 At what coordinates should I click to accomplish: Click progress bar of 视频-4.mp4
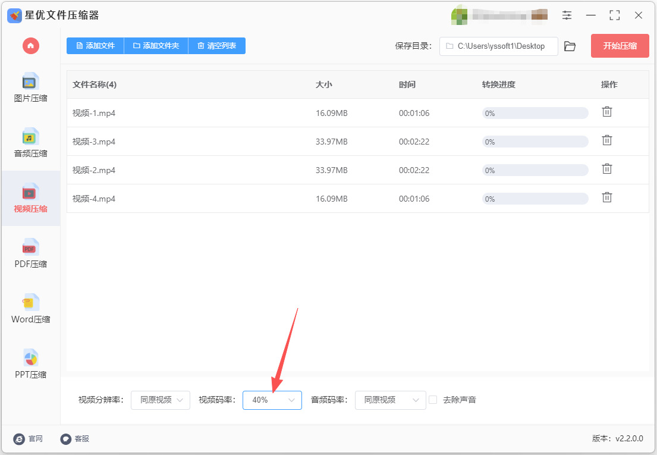[535, 199]
